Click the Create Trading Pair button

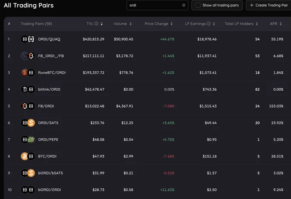click(x=269, y=5)
